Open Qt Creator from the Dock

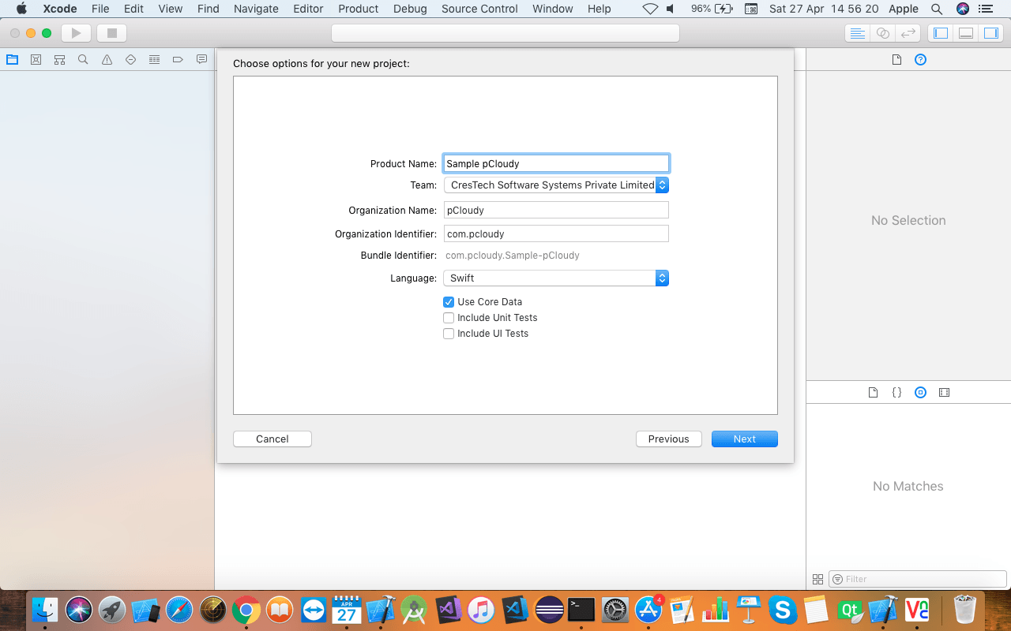tap(850, 610)
